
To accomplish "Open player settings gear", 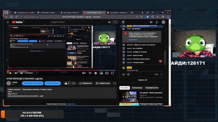I will tap(96, 73).
